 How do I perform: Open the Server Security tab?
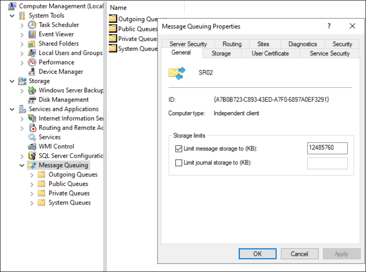coord(188,44)
